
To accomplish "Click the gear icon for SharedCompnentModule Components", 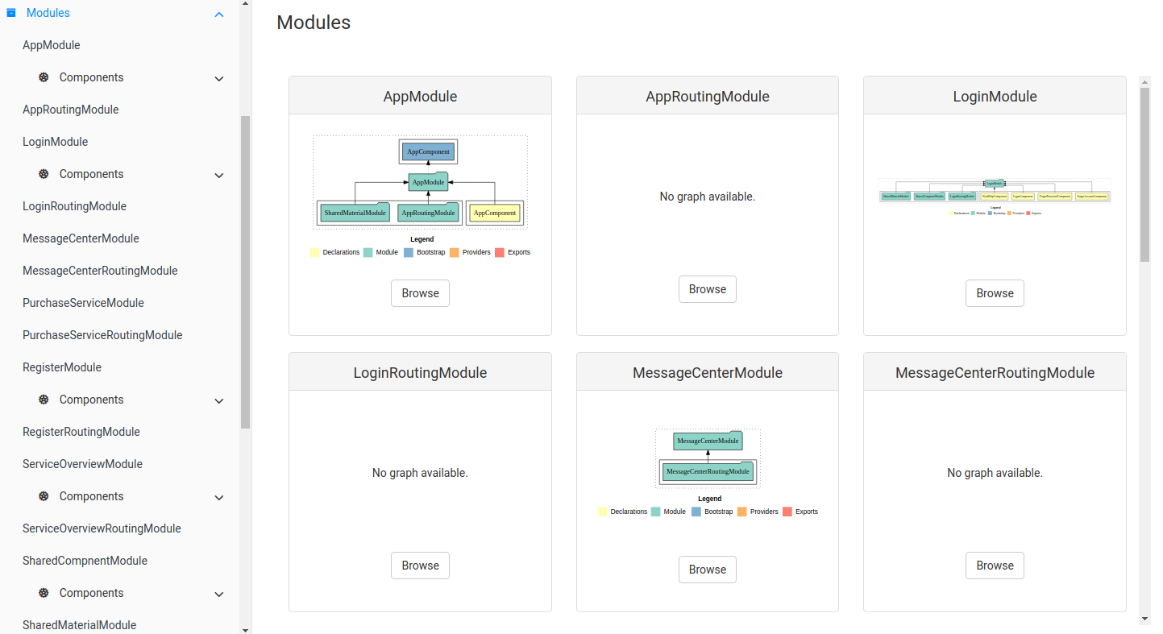I will click(x=44, y=593).
